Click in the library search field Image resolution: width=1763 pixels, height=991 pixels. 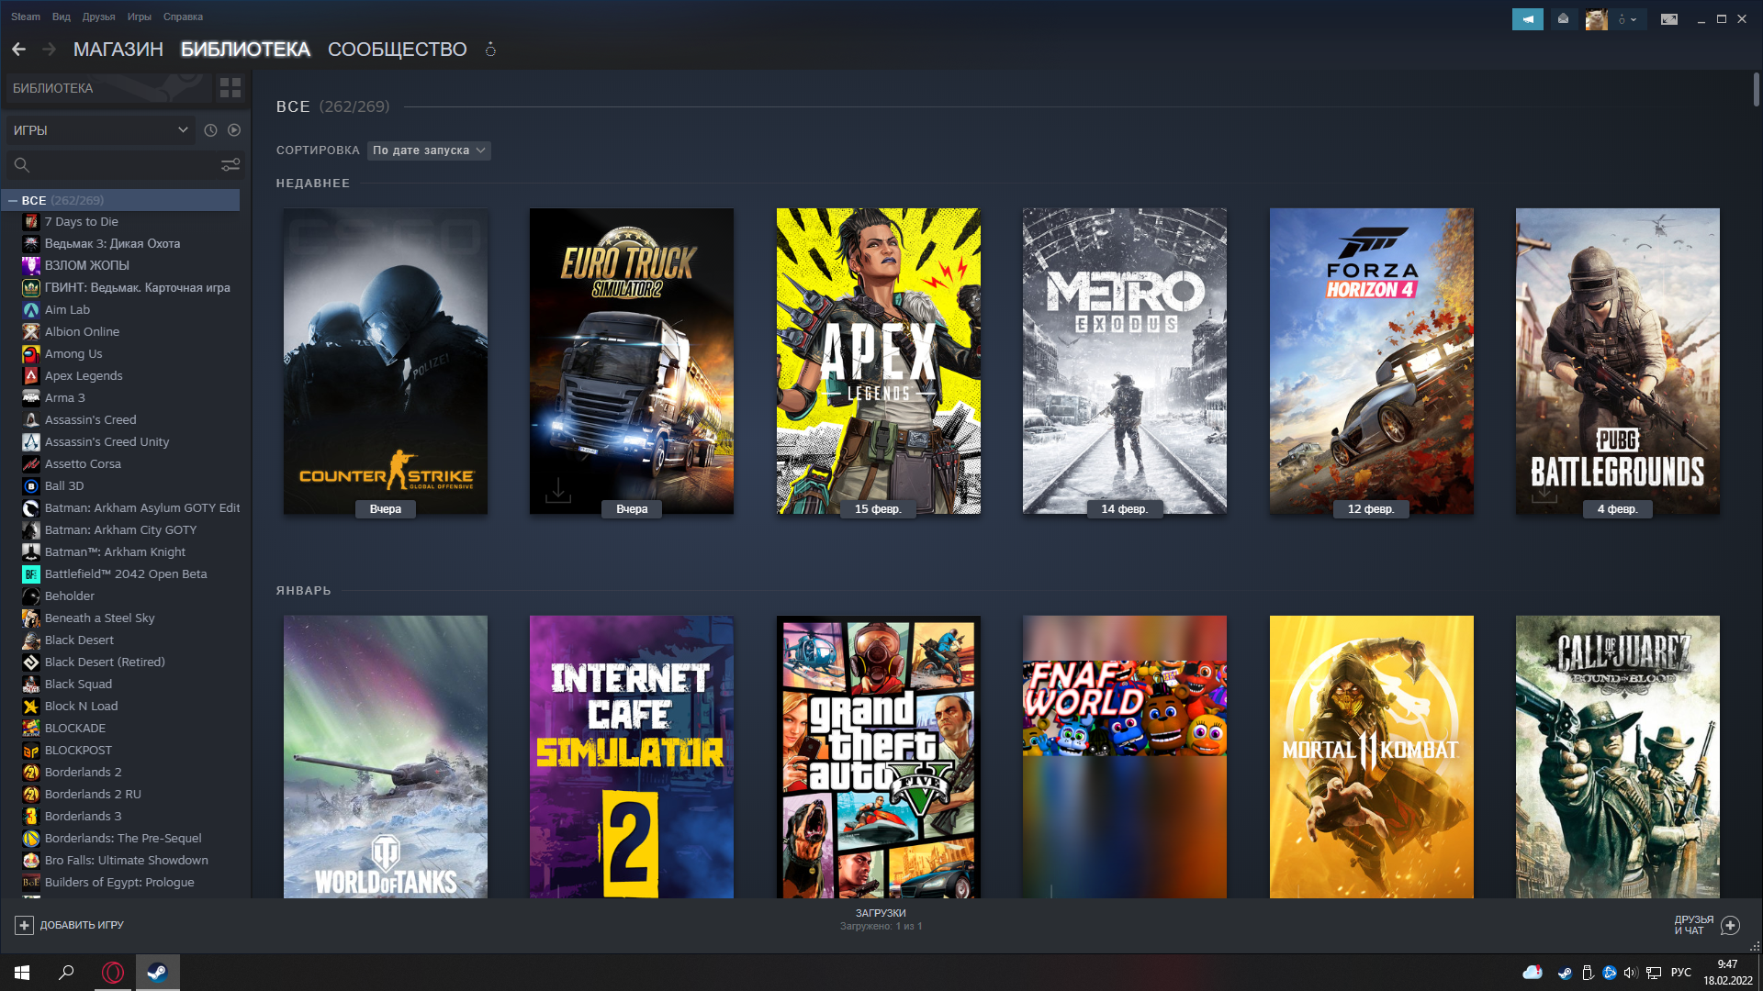(125, 165)
